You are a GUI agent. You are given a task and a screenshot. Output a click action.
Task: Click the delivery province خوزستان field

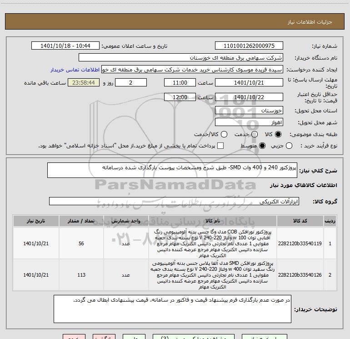click(249, 111)
